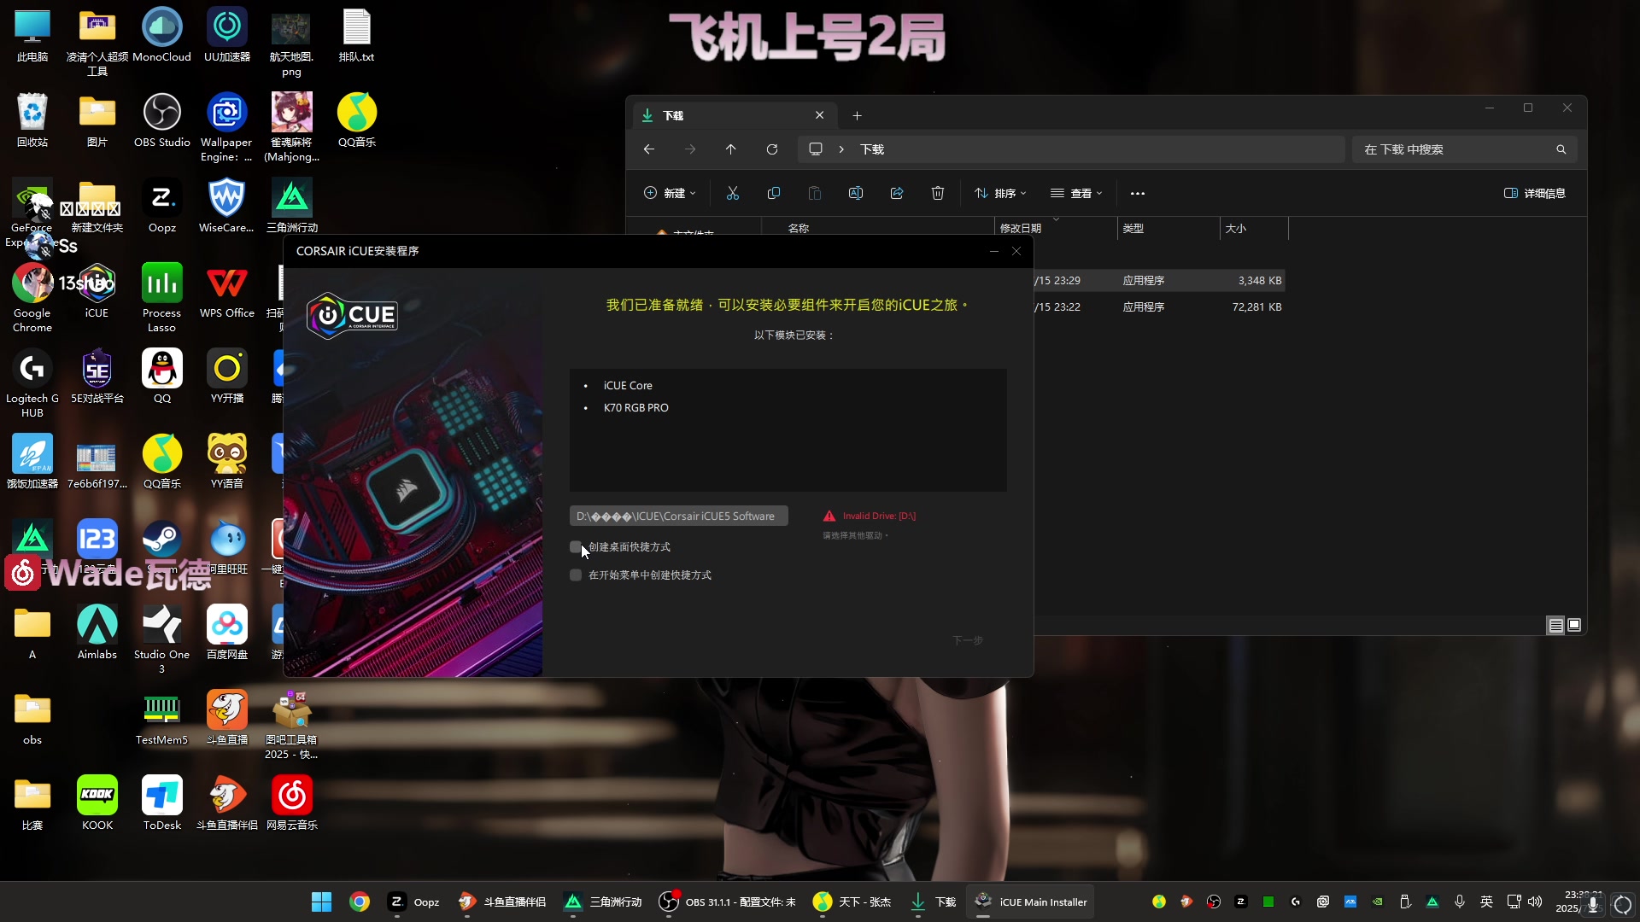Open the TestMem5 desktop icon

tap(162, 718)
